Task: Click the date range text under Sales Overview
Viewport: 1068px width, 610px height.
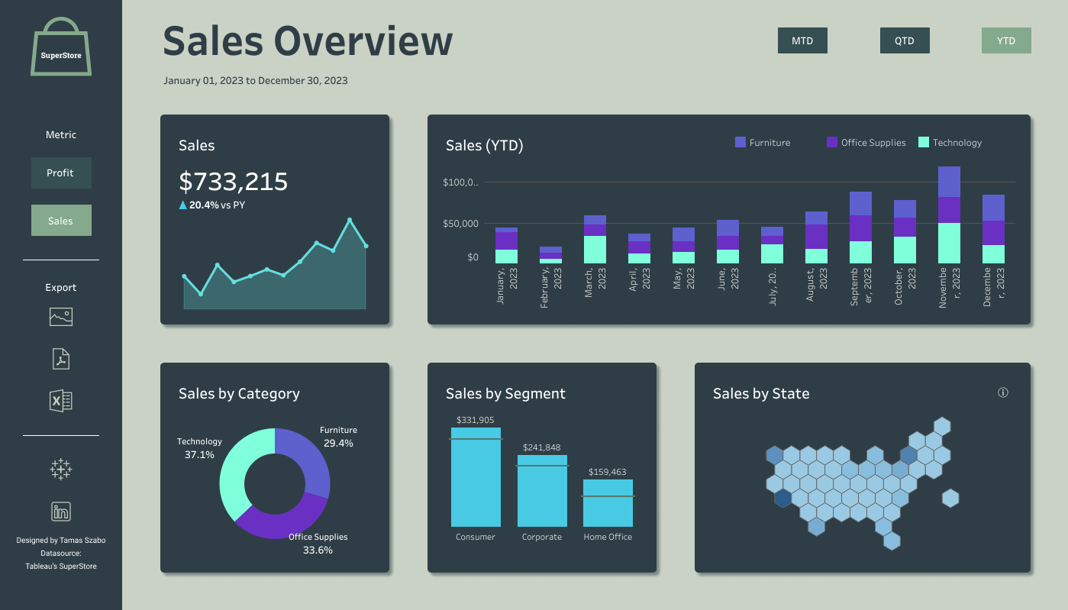Action: pos(254,80)
